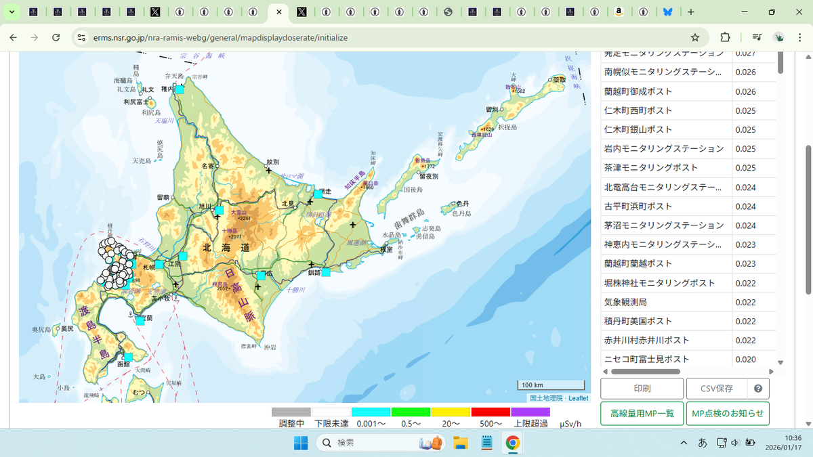Viewport: 813px width, 457px height.
Task: Click the cyan monitoring marker near 稚内
Action: (x=180, y=89)
